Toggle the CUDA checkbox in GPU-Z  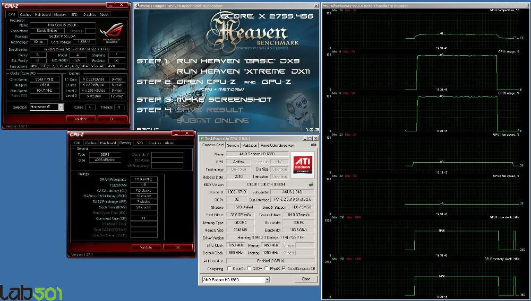click(249, 269)
